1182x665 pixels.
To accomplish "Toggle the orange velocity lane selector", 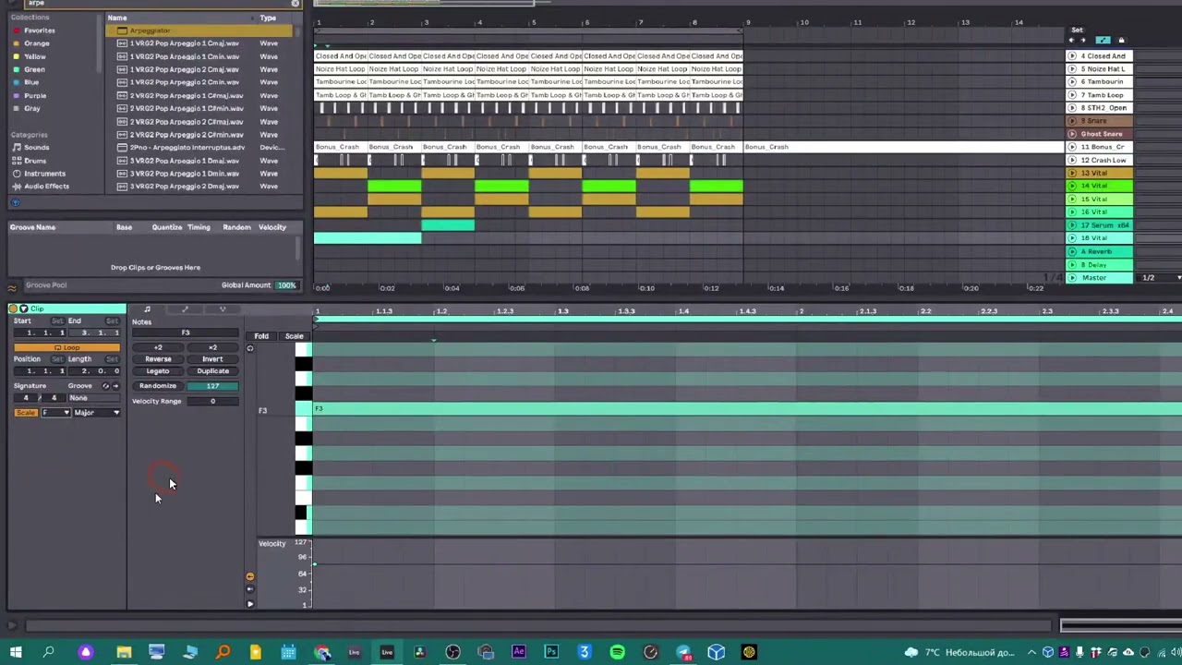I will [x=249, y=576].
